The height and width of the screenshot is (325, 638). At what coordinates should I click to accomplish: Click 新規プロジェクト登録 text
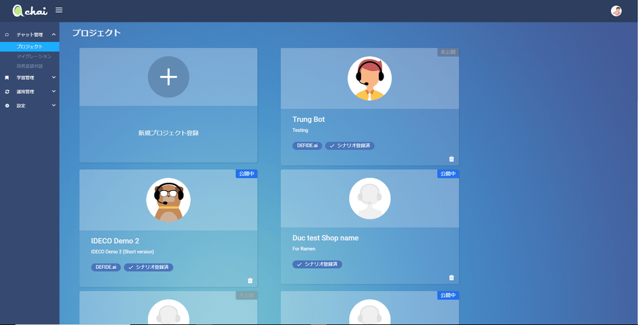click(168, 133)
